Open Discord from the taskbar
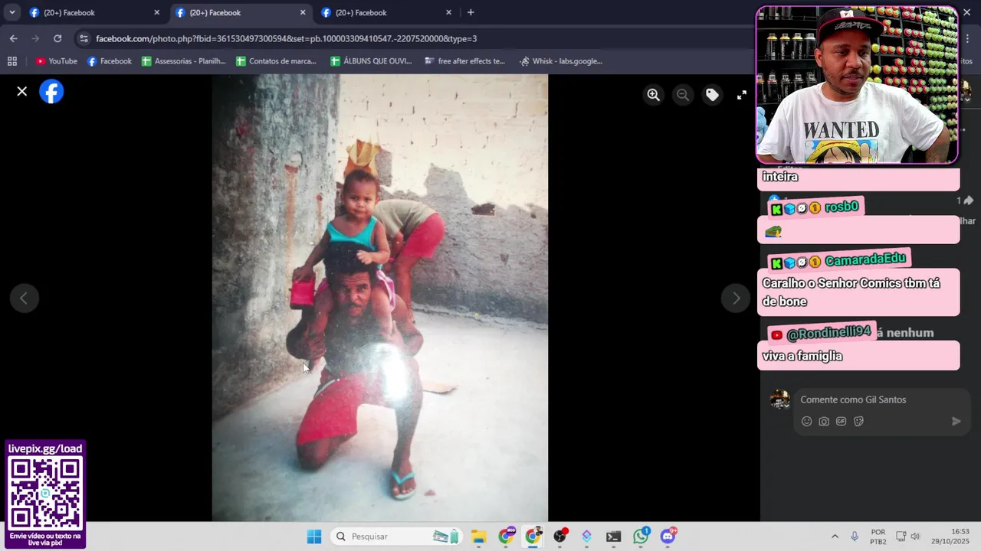 [668, 536]
